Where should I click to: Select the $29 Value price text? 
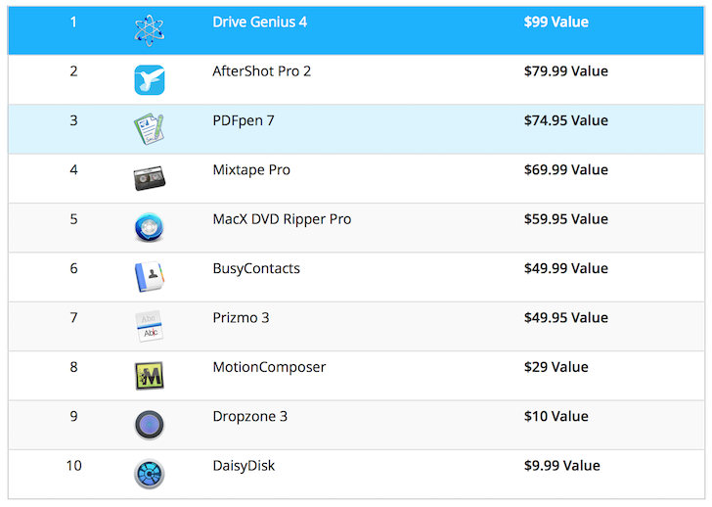coord(556,367)
